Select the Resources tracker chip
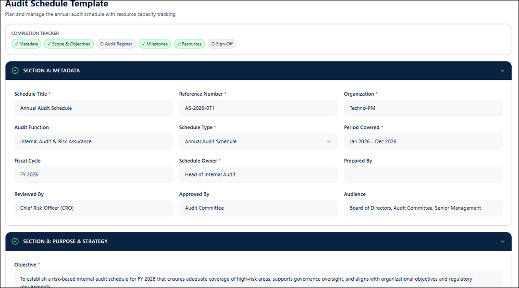Viewport: 519px width, 288px height. pos(189,44)
